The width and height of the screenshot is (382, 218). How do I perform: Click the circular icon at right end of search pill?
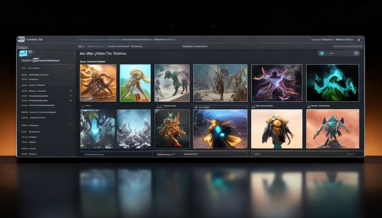click(x=356, y=53)
